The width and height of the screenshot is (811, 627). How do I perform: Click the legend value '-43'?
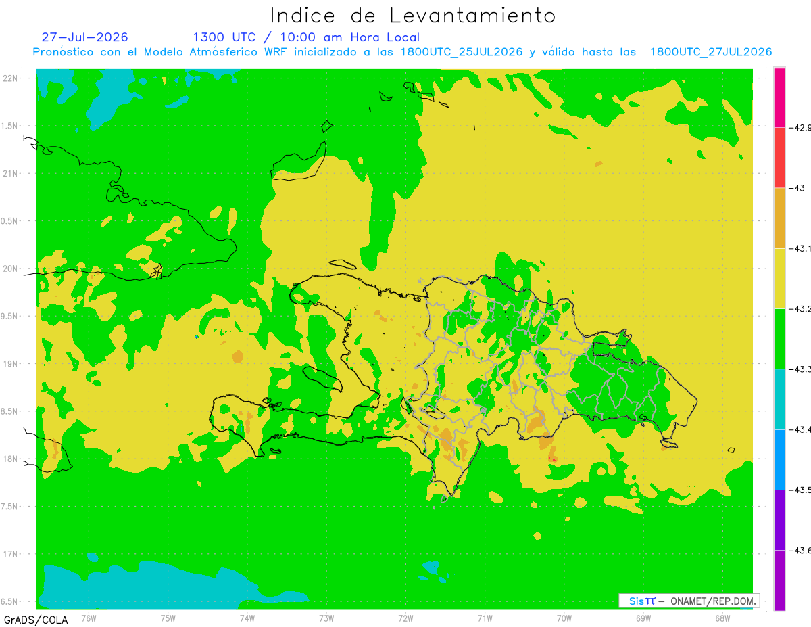click(797, 188)
